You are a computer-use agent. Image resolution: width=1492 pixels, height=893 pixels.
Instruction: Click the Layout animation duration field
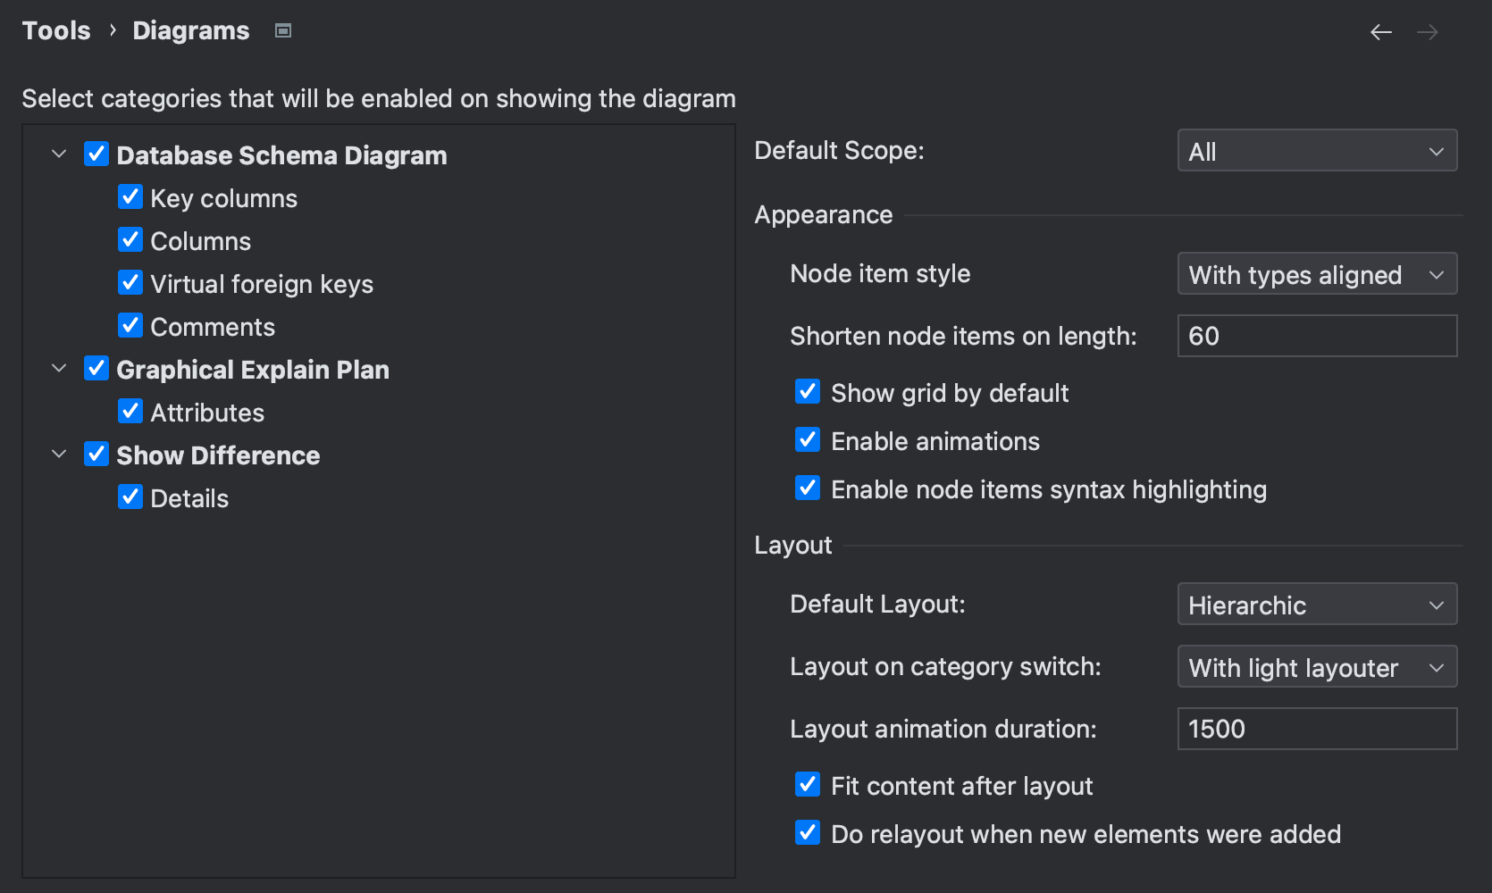[x=1316, y=729]
